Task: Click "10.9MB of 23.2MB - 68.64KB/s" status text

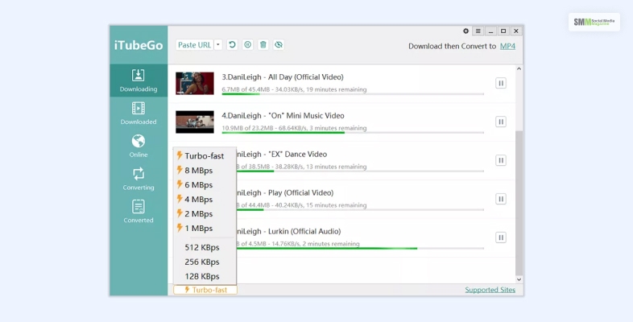Action: point(264,128)
